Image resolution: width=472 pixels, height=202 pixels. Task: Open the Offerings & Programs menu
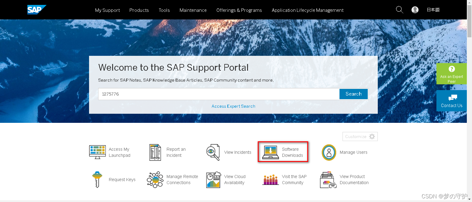pyautogui.click(x=239, y=10)
